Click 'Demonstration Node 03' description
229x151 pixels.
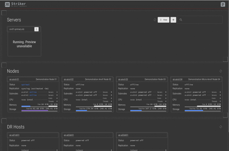[155, 80]
